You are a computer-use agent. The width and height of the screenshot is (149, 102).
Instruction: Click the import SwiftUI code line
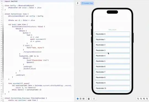click(x=11, y=1)
